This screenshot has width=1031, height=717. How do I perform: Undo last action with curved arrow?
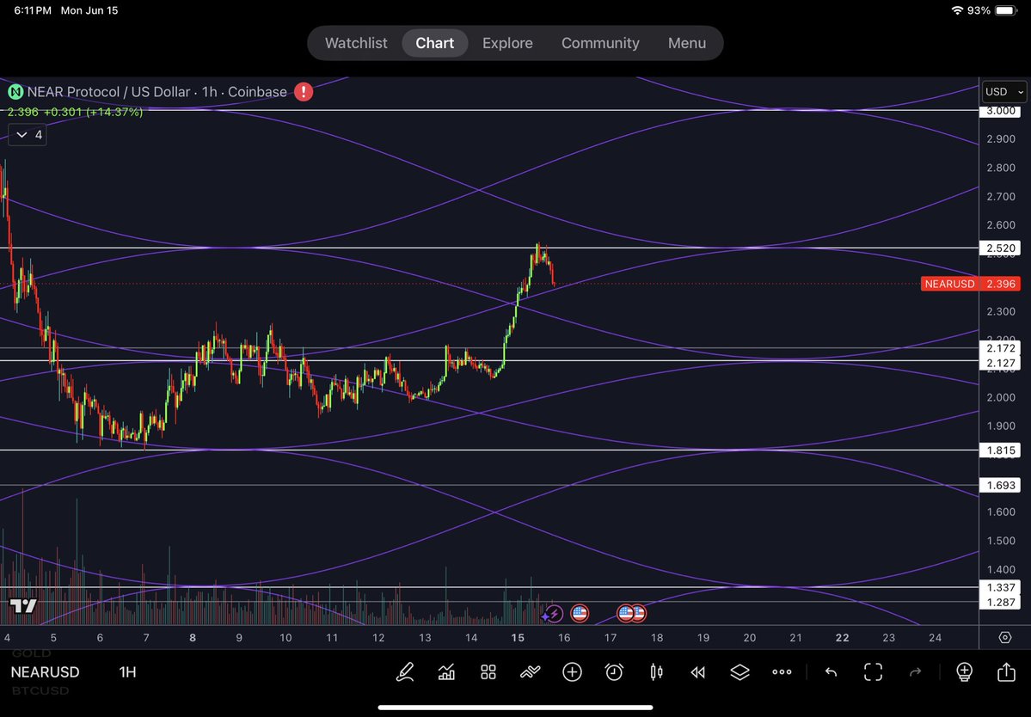point(832,671)
